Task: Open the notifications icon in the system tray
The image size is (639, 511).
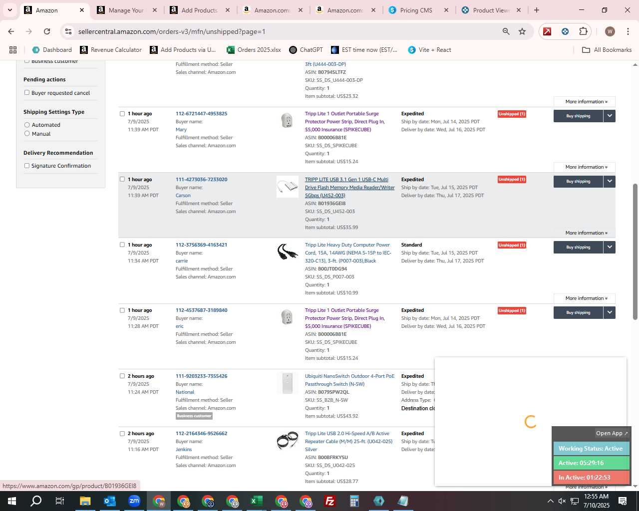Action: coord(623,501)
